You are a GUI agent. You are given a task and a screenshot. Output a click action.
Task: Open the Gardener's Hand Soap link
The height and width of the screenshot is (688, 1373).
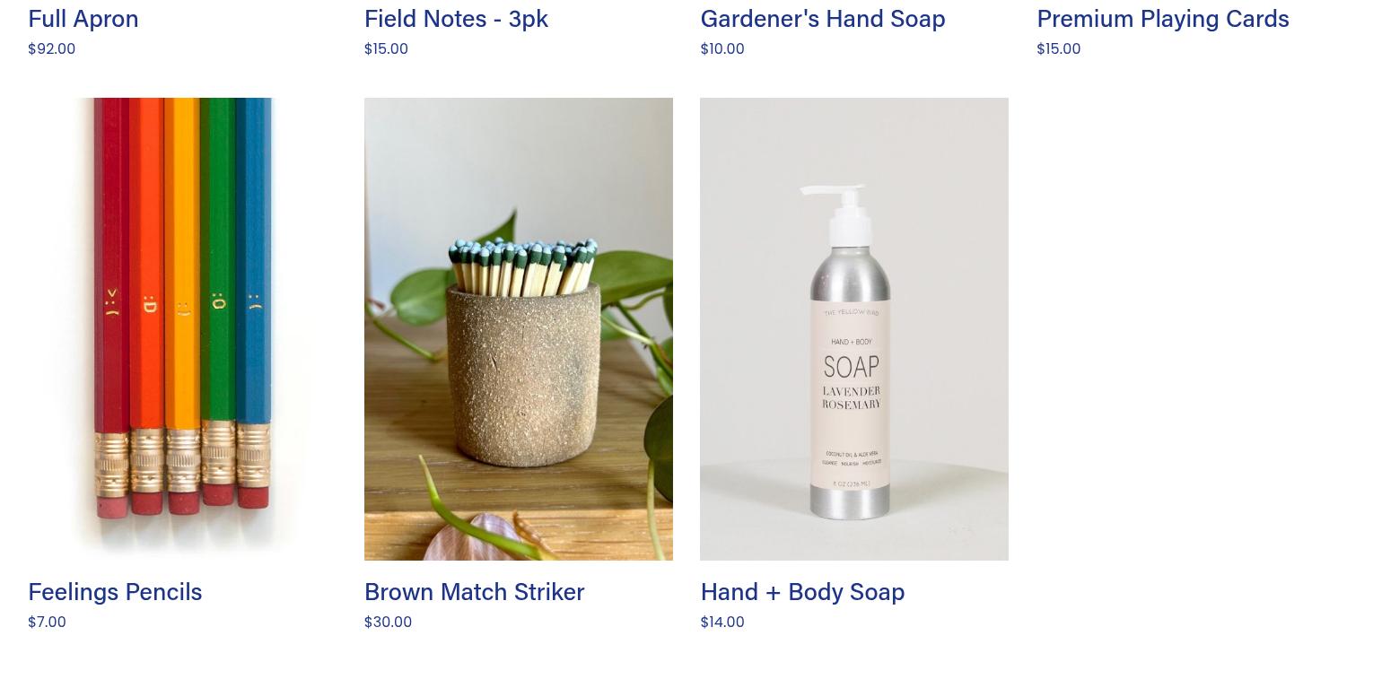[x=823, y=18]
